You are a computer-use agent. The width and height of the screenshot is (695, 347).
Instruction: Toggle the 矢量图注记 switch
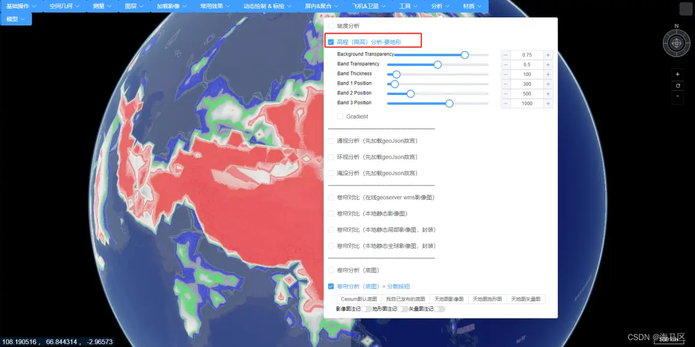point(440,309)
